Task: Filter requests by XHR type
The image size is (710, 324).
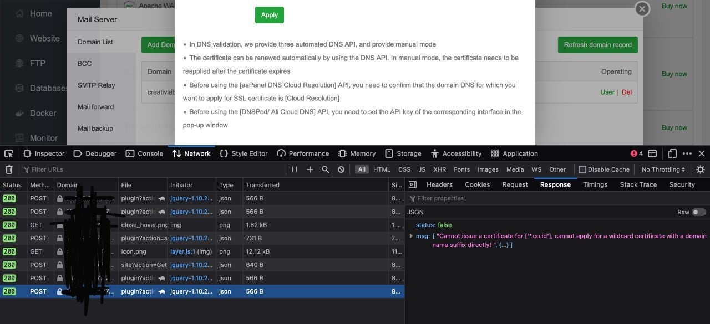Action: [439, 169]
